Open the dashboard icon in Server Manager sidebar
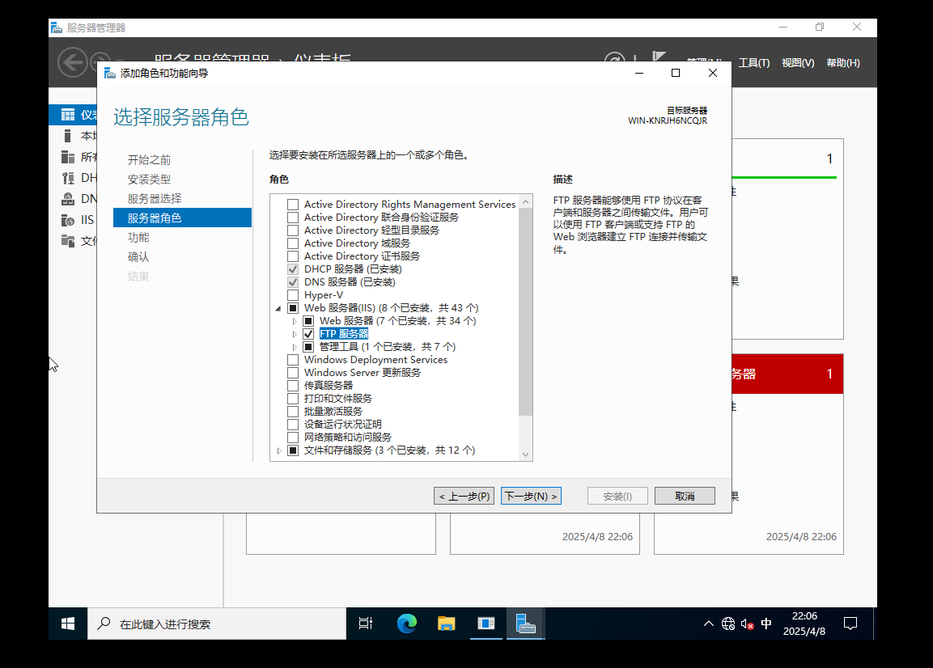933x668 pixels. point(69,115)
